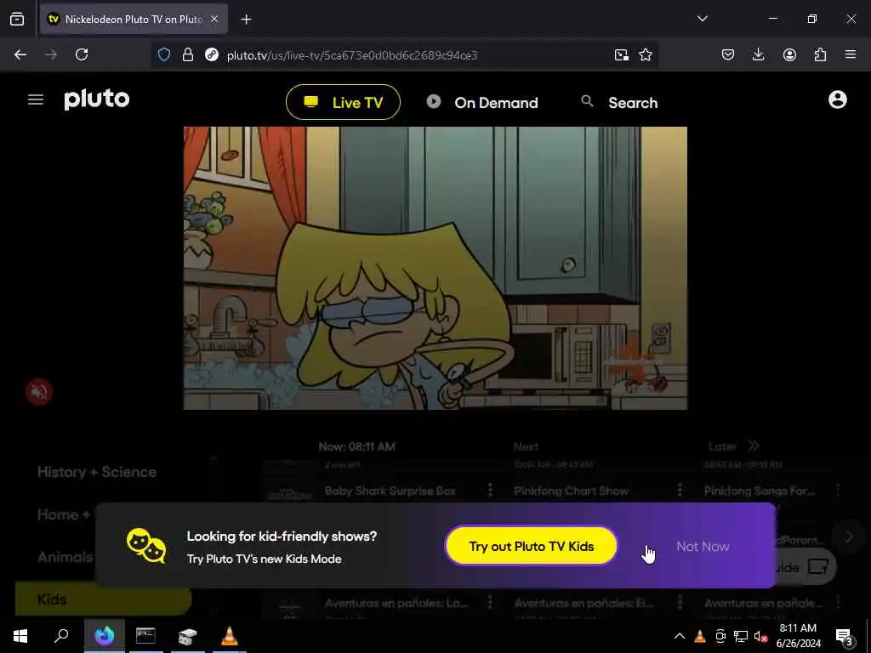Click the site padlock icon
Screen dimensions: 871x653
pos(188,54)
